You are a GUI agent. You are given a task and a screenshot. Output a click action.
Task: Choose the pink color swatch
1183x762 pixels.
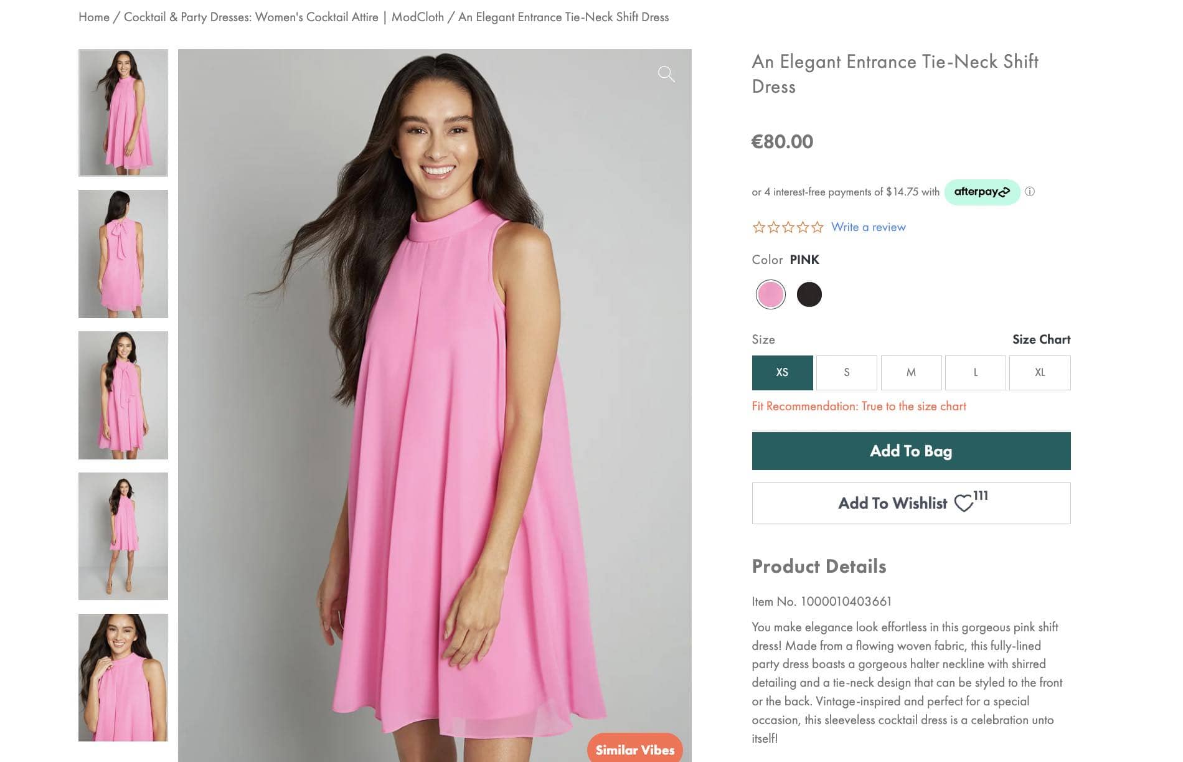[x=770, y=294]
